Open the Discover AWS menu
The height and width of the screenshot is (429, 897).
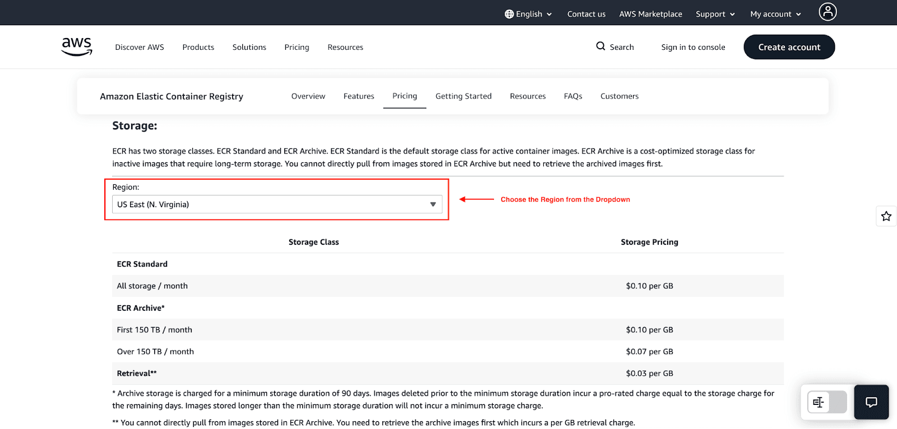coord(140,47)
